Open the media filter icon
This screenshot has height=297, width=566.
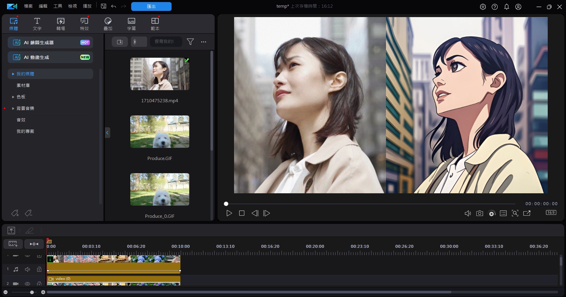coord(190,42)
